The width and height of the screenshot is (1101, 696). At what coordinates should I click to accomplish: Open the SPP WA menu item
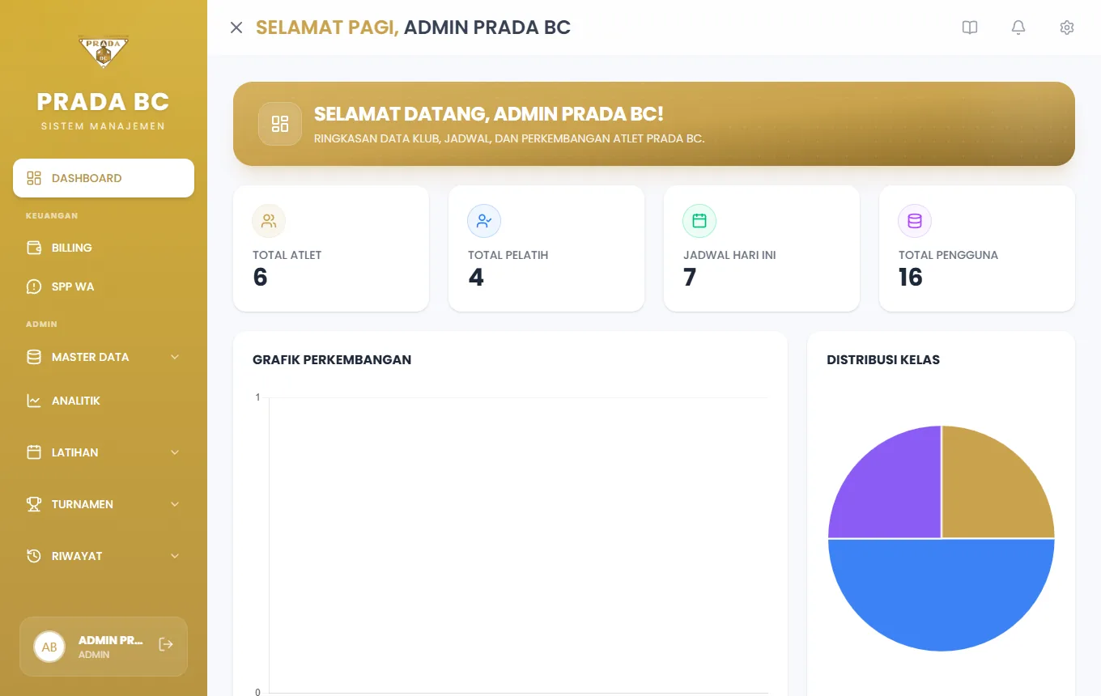pos(104,286)
